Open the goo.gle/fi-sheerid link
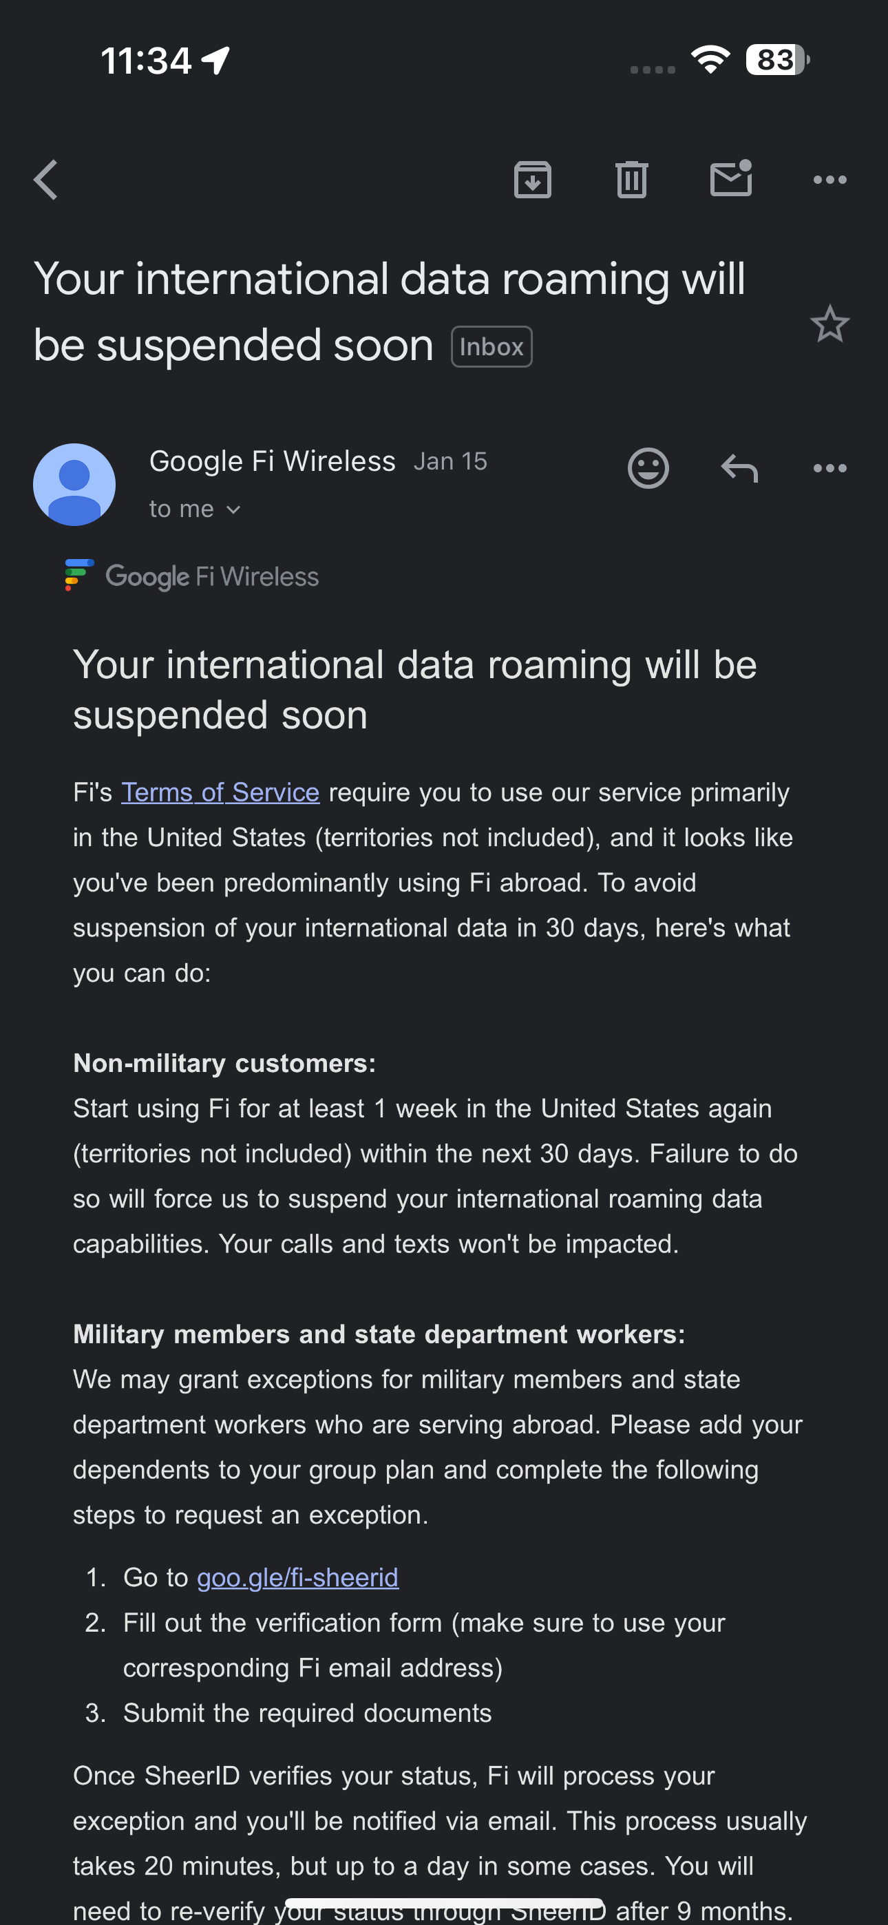Screen dimensions: 888x1925 297,1577
